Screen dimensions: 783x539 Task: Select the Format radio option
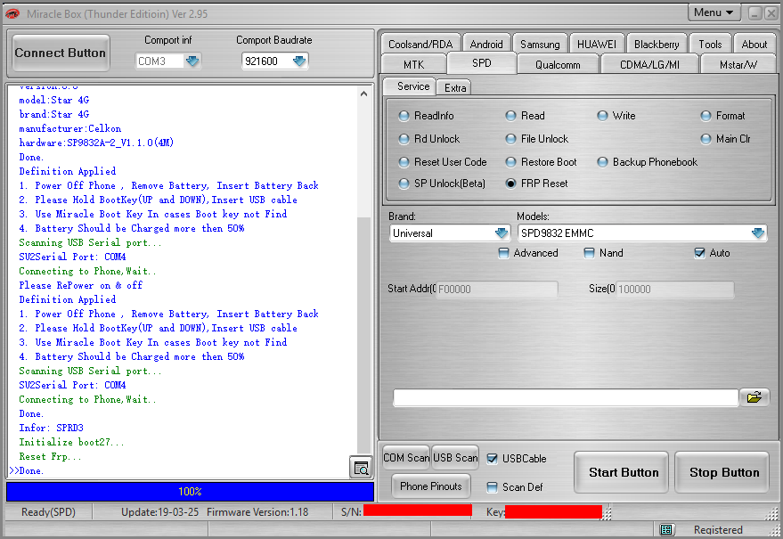pyautogui.click(x=706, y=116)
